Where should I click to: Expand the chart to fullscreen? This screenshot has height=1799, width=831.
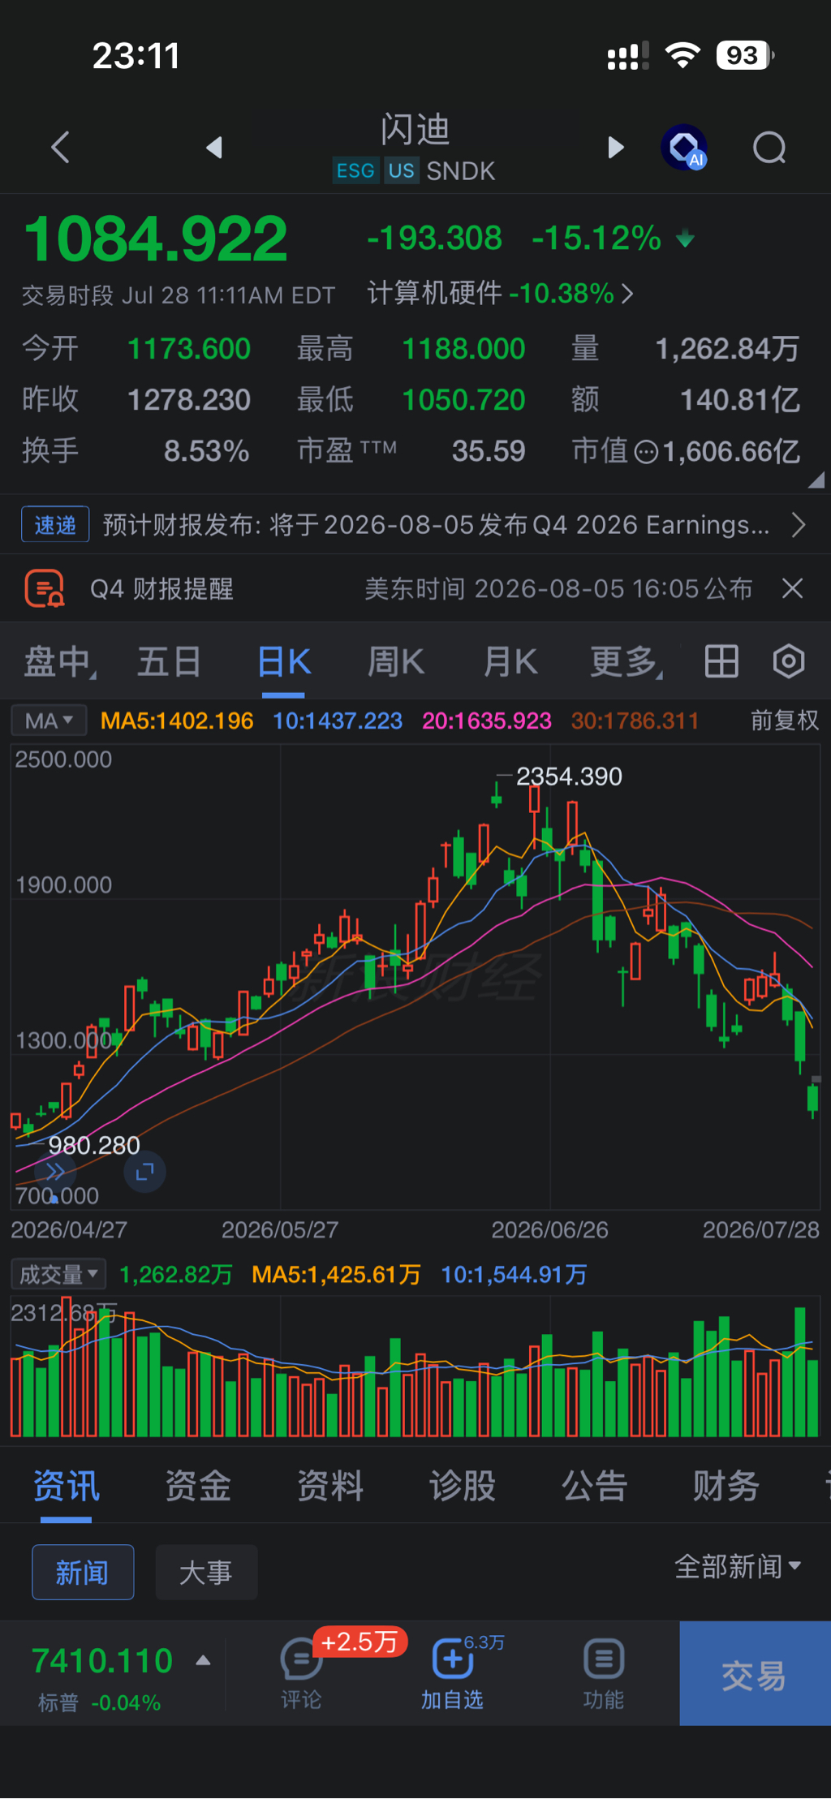[145, 1172]
